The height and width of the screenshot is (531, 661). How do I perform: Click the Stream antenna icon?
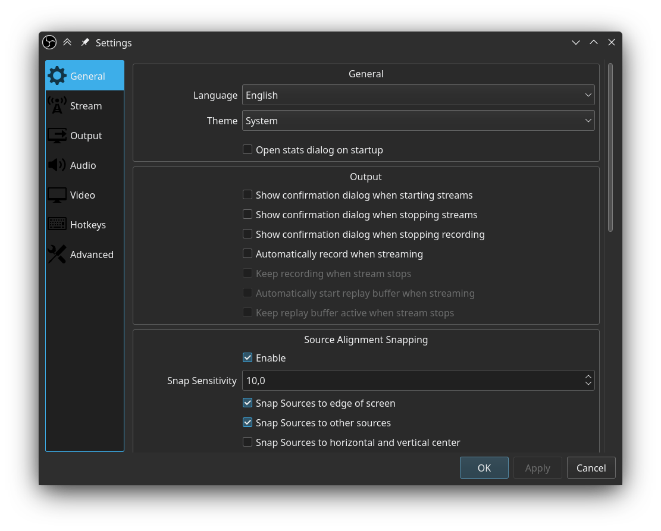pos(57,105)
